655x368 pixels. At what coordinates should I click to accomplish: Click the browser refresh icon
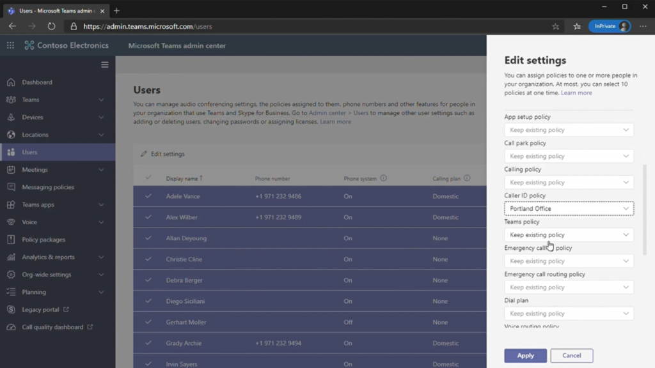[x=51, y=26]
